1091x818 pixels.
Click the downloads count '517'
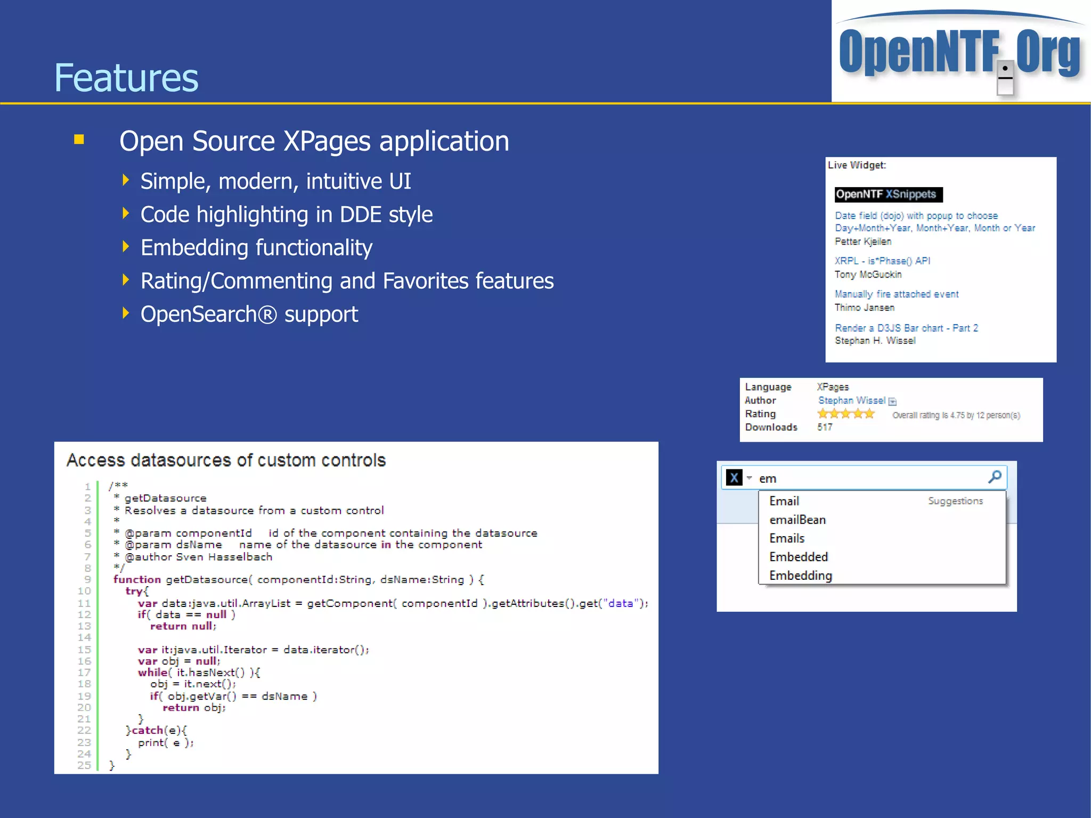coord(825,427)
